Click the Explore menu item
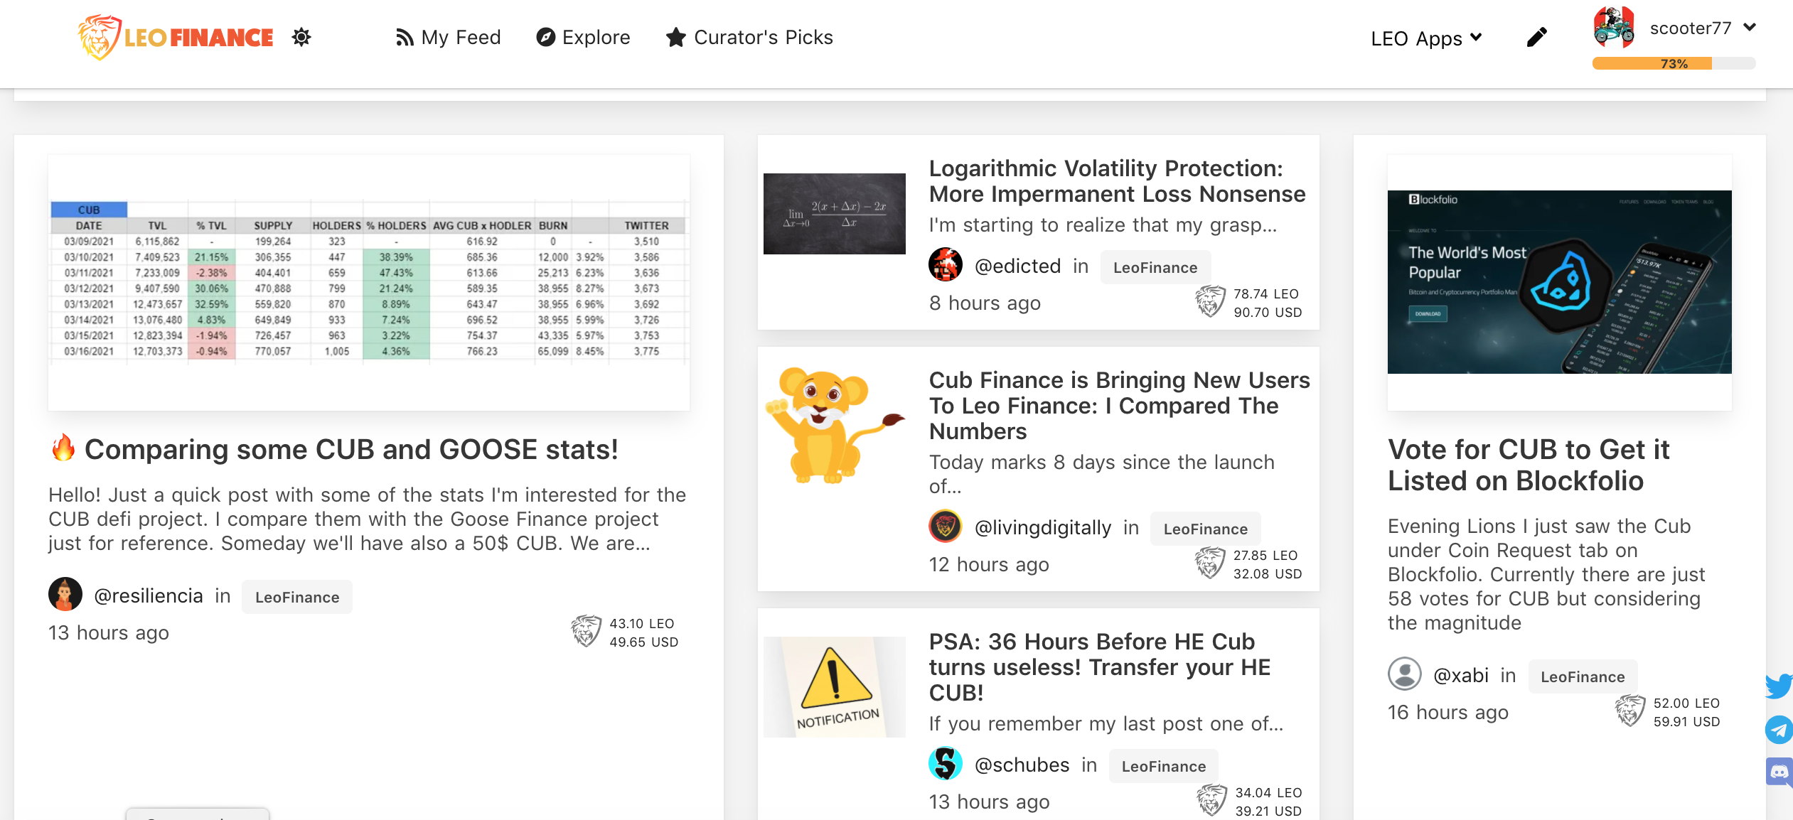 (x=583, y=37)
